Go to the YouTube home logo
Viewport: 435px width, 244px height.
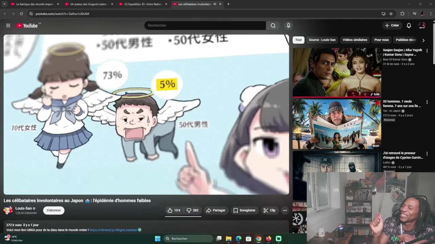(28, 25)
